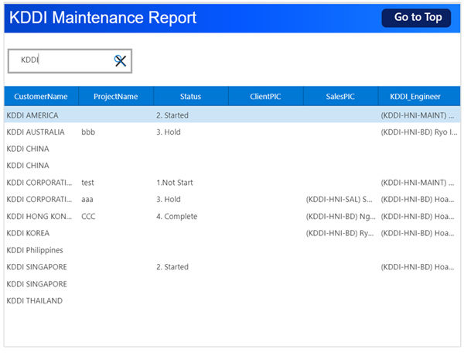Select the KDDI AUSTRALIA customer cell
Viewport: 464px width, 353px height.
pyautogui.click(x=36, y=132)
